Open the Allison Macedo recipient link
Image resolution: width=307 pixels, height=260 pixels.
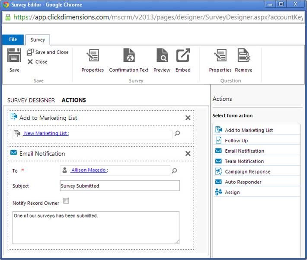click(89, 170)
